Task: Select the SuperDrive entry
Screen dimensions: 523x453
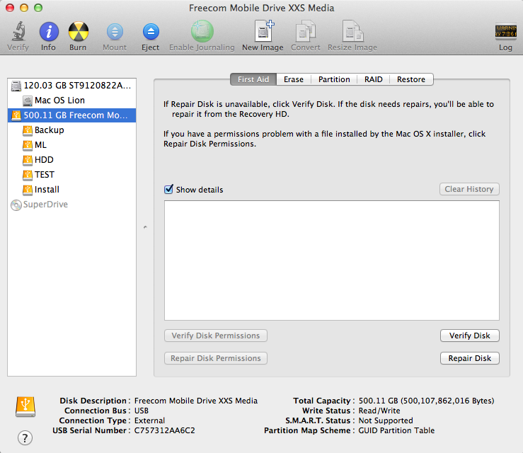Action: [x=71, y=205]
